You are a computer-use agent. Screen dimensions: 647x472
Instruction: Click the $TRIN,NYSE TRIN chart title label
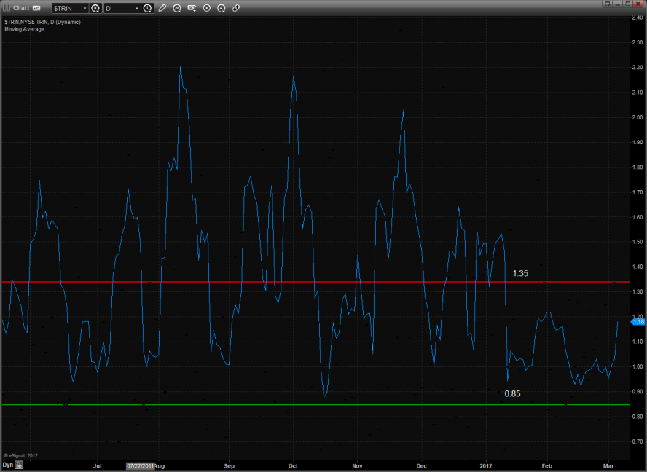(42, 23)
